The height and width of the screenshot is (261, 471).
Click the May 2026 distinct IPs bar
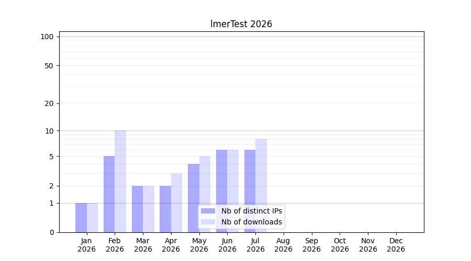(194, 198)
